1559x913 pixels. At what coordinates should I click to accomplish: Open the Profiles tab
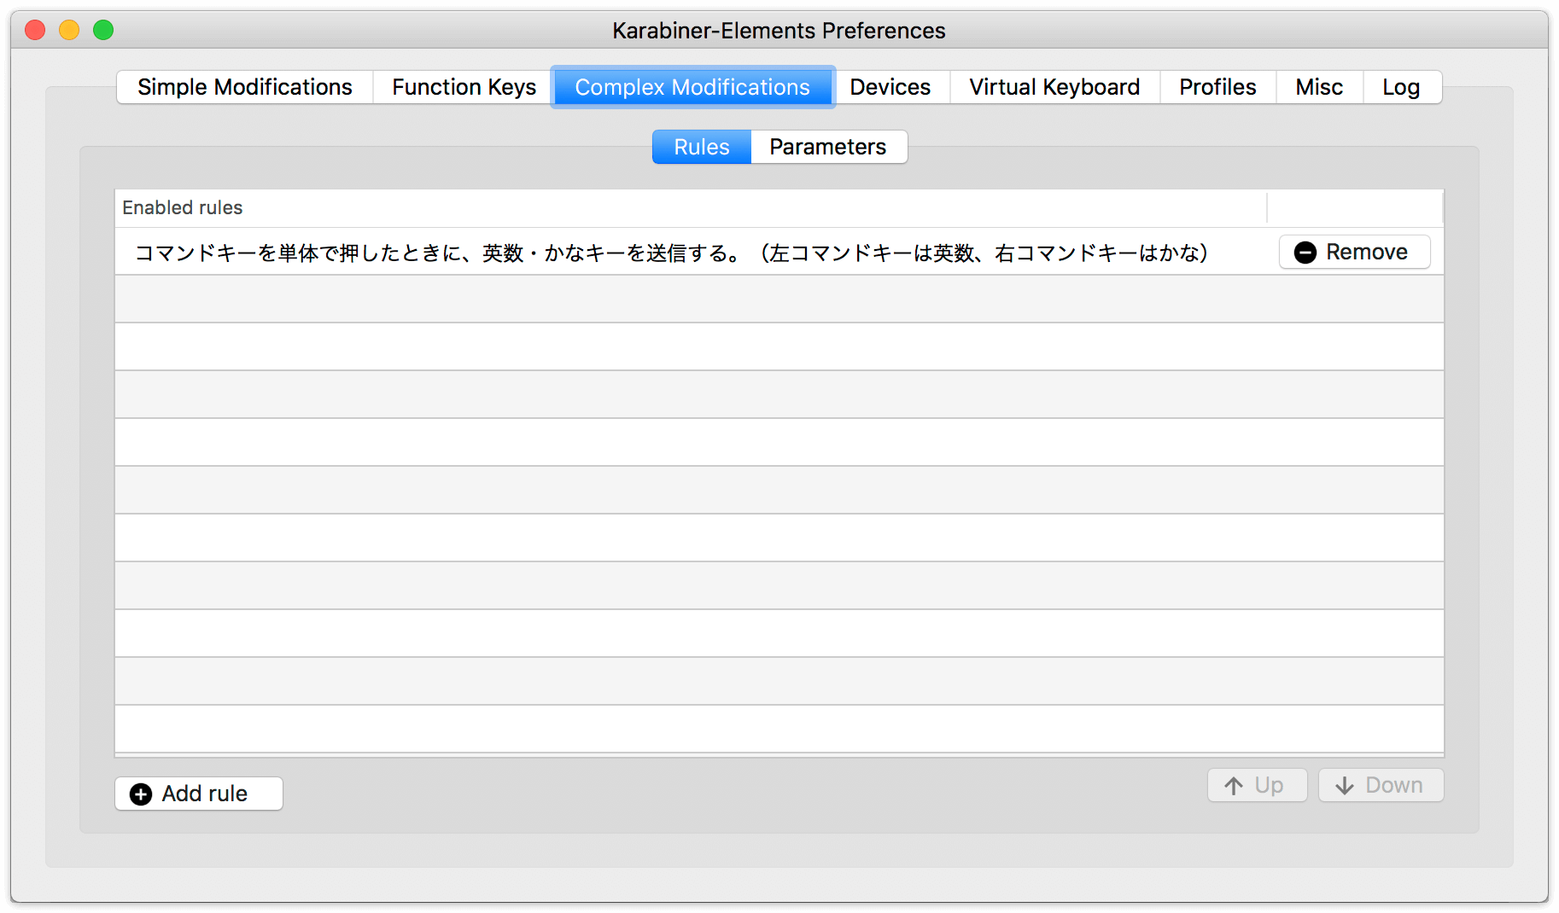tap(1217, 87)
